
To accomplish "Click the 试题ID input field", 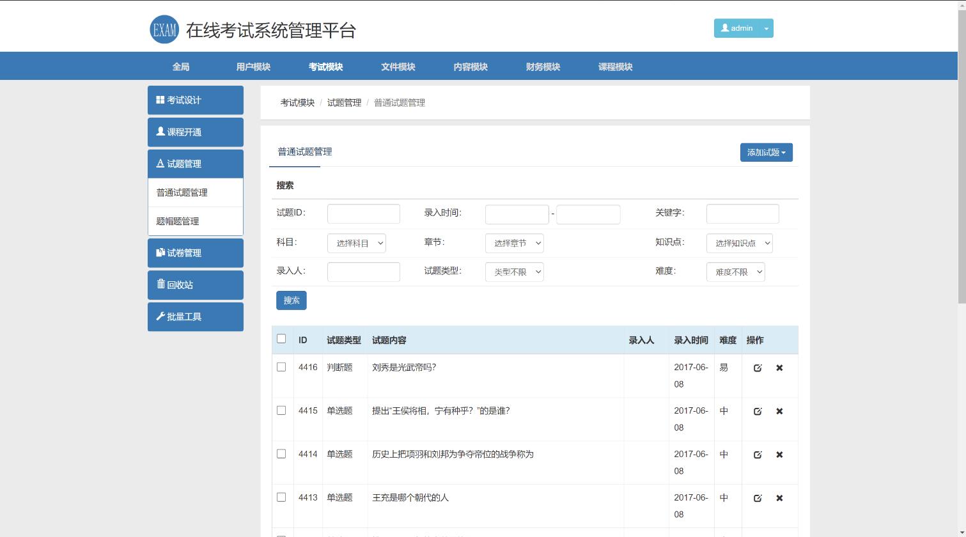I will click(363, 214).
